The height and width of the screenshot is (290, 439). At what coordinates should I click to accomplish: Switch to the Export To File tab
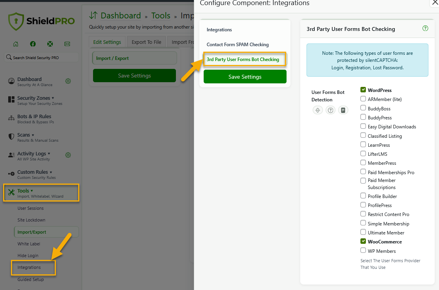(146, 41)
